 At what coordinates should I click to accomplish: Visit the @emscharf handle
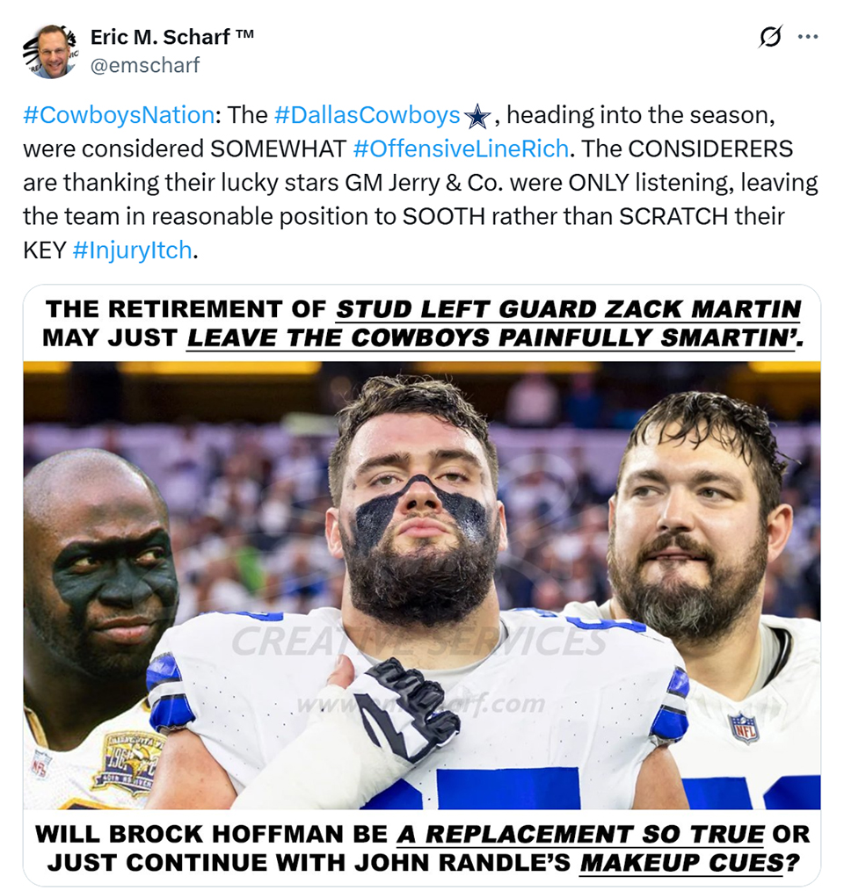coord(145,65)
